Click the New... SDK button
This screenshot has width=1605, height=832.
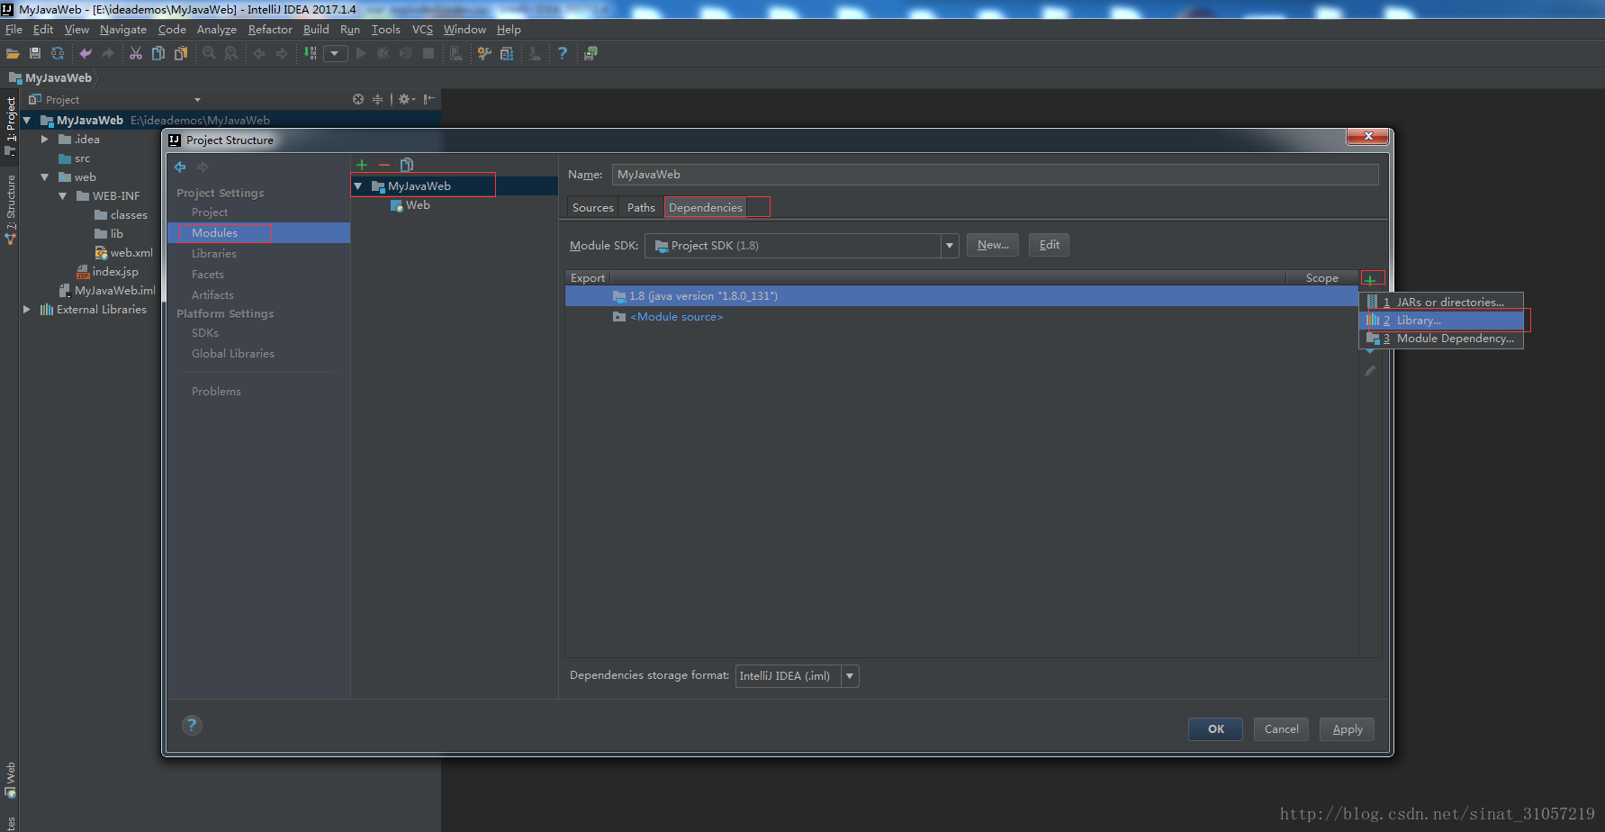993,245
